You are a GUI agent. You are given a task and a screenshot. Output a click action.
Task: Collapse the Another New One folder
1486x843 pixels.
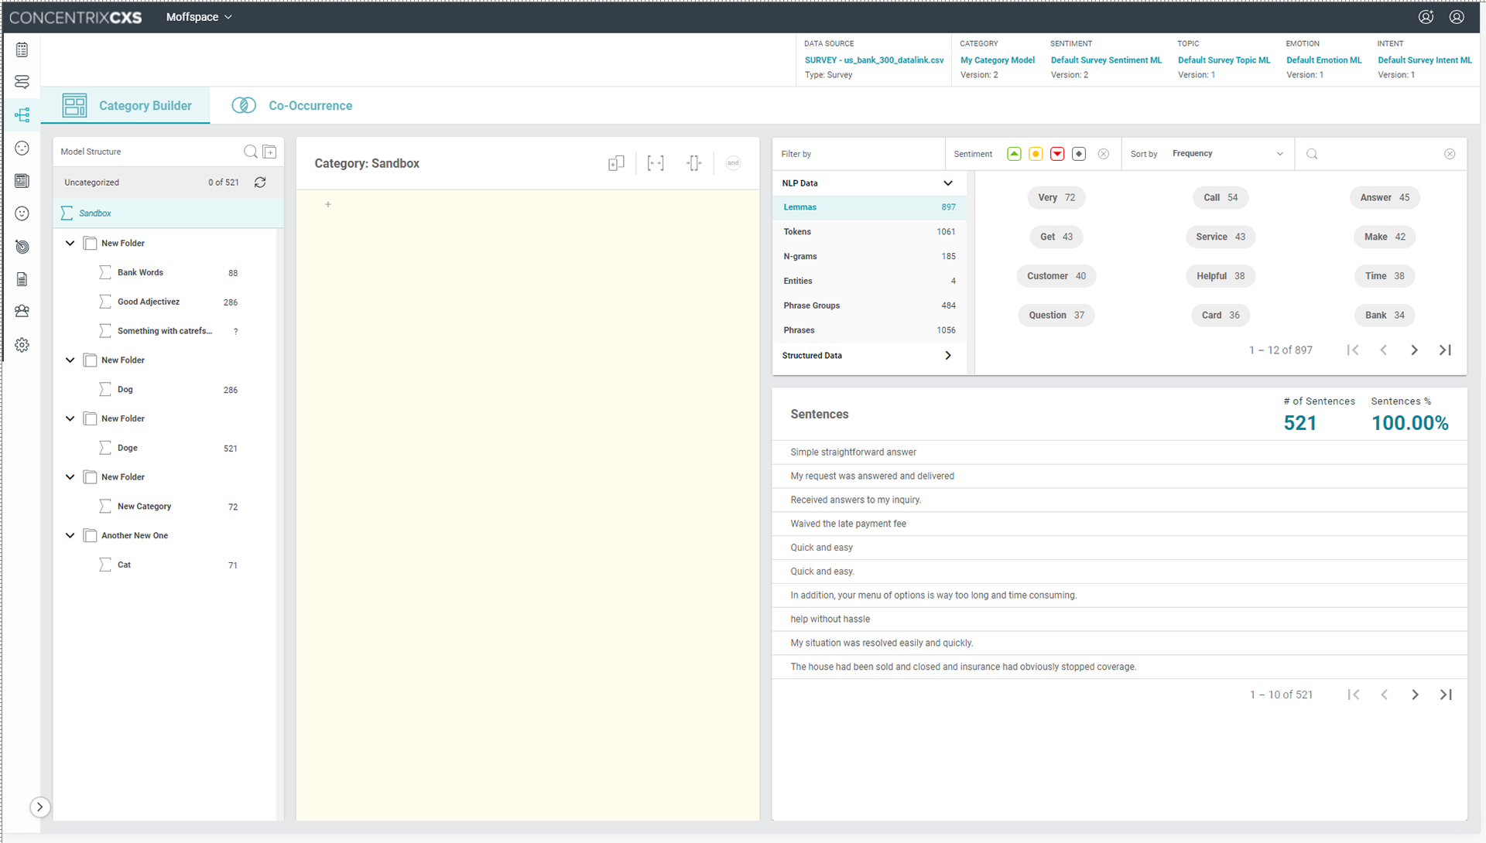coord(70,535)
